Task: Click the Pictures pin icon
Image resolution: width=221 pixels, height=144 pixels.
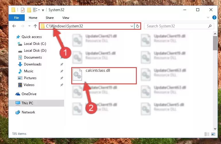Action: click(62, 78)
